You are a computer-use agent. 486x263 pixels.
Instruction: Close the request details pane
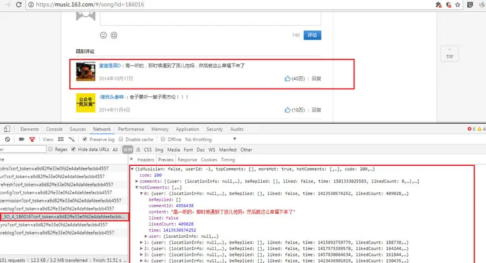(x=132, y=159)
